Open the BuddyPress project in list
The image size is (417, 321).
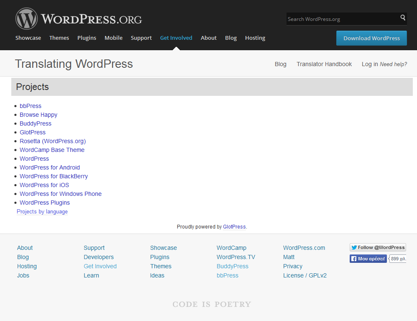point(36,123)
